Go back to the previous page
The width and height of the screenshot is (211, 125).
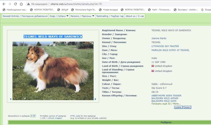4,4
